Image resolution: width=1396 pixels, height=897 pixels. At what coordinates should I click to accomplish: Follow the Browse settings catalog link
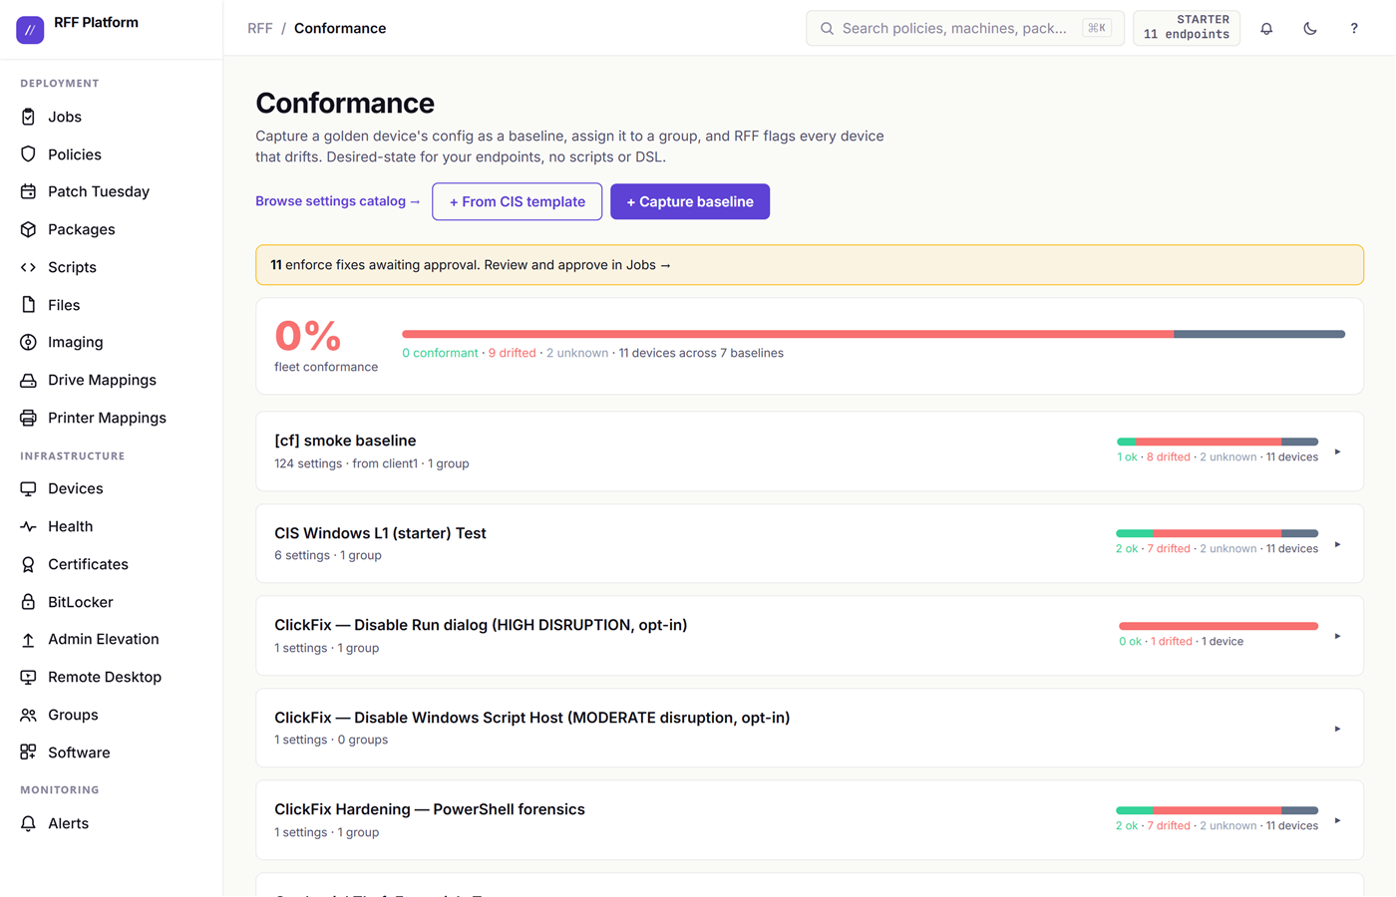click(x=338, y=201)
